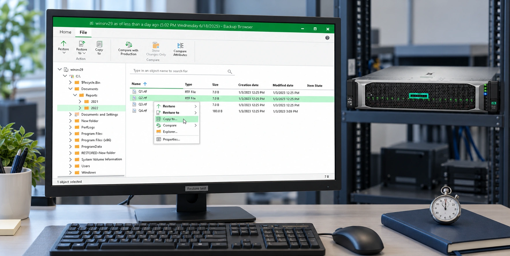Screen dimensions: 510x256
Task: Click the $Recycle.Bin folder icon
Action: pos(77,82)
